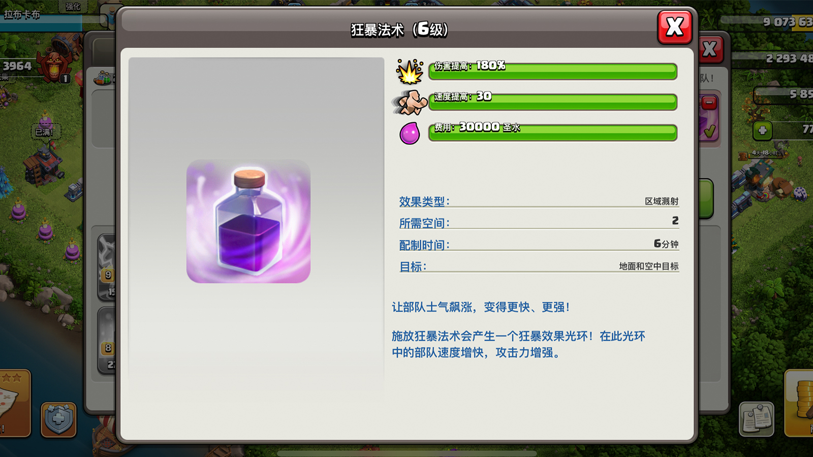
Task: Click the pink elixir drop cost icon
Action: [x=410, y=133]
